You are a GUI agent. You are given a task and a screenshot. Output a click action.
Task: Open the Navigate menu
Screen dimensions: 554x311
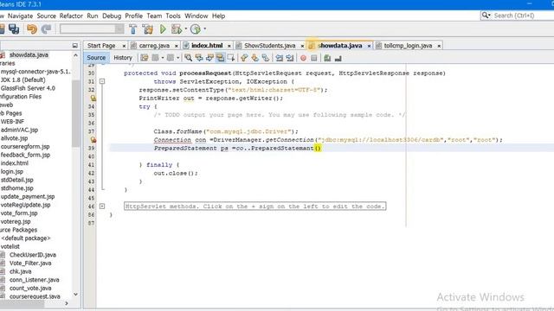click(x=20, y=16)
